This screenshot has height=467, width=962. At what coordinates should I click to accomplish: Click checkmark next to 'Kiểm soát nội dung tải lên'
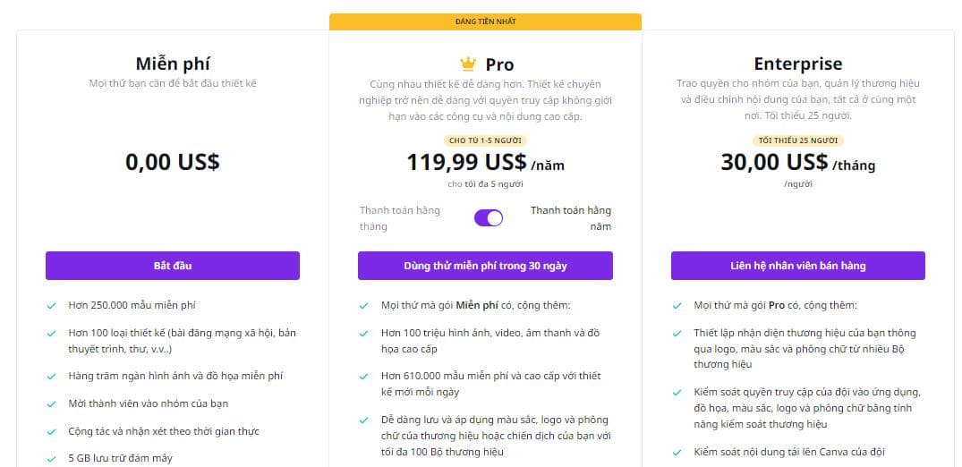coord(677,453)
